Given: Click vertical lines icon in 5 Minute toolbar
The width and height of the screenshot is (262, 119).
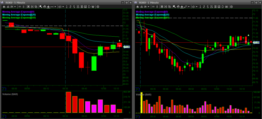Looking at the screenshot, I should point(24,7).
